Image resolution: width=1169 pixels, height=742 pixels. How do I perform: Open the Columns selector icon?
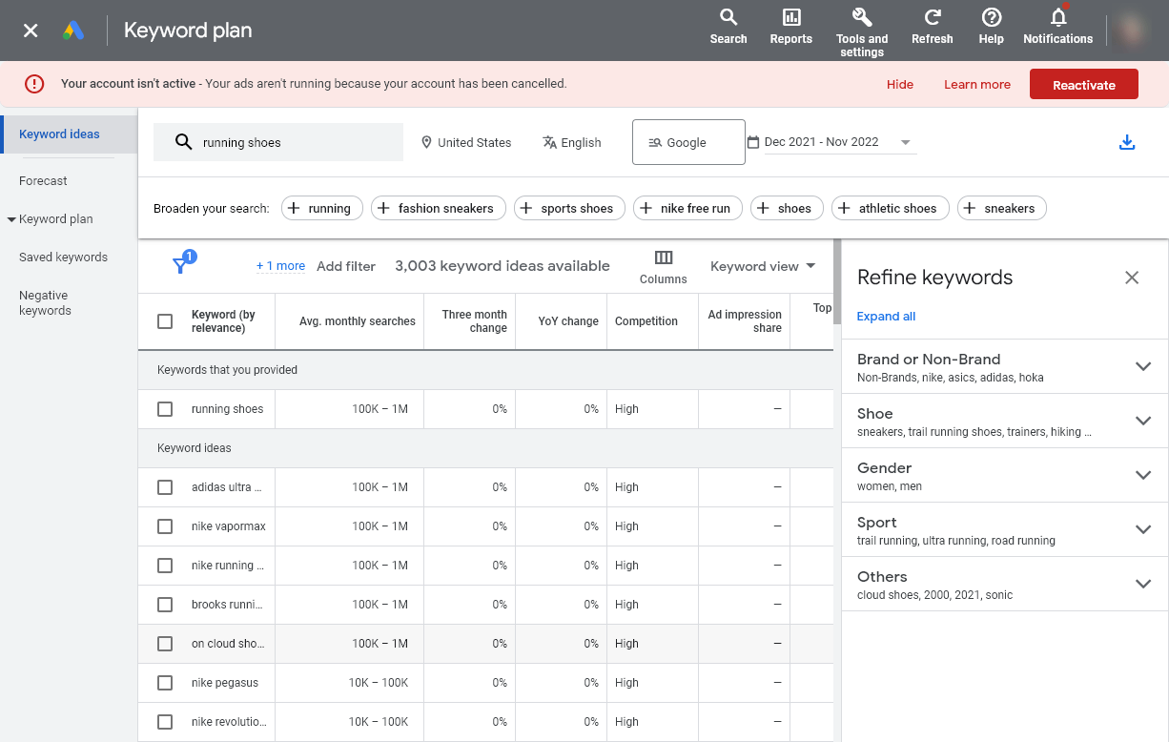pyautogui.click(x=663, y=258)
